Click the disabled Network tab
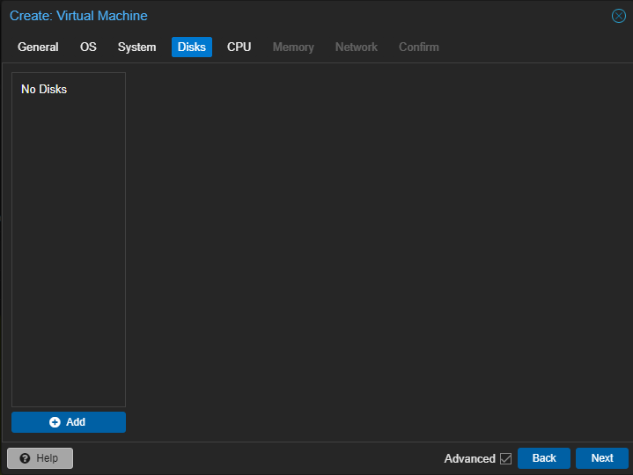The height and width of the screenshot is (475, 633). pos(356,47)
